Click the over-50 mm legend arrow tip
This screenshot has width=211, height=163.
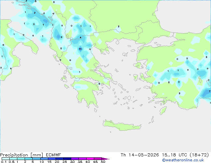(x=105, y=159)
